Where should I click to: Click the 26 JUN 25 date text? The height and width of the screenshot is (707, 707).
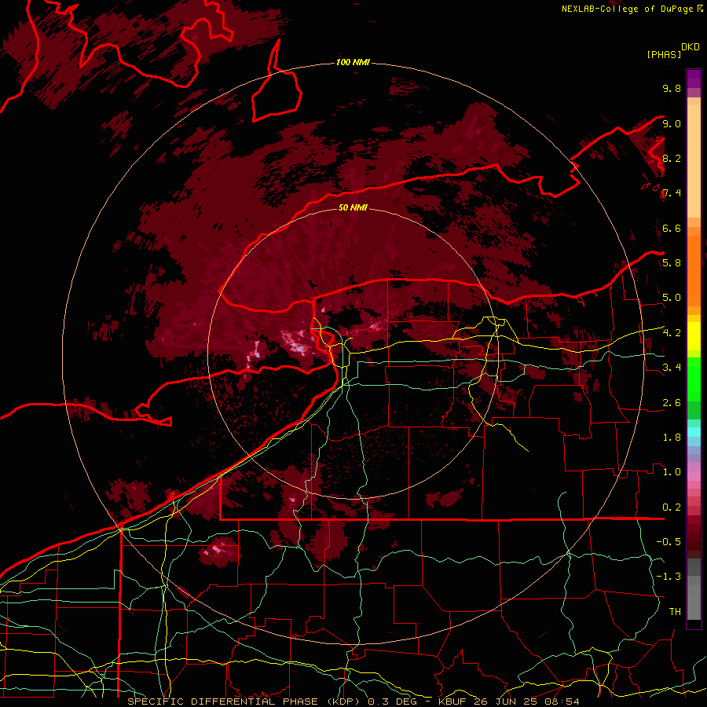pyautogui.click(x=504, y=702)
